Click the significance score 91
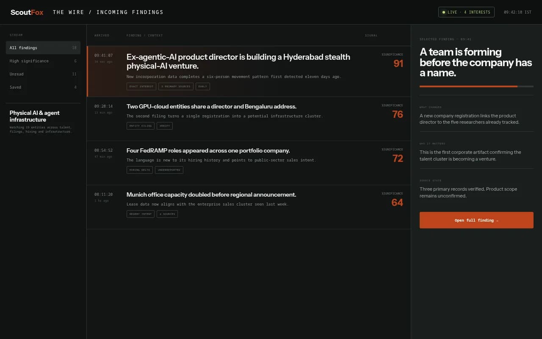 click(398, 64)
